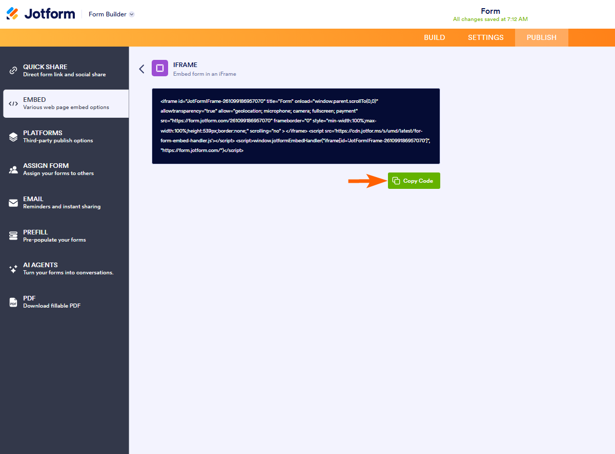Screen dimensions: 615x454
Task: Open Platforms stacked layers icon
Action: [13, 137]
